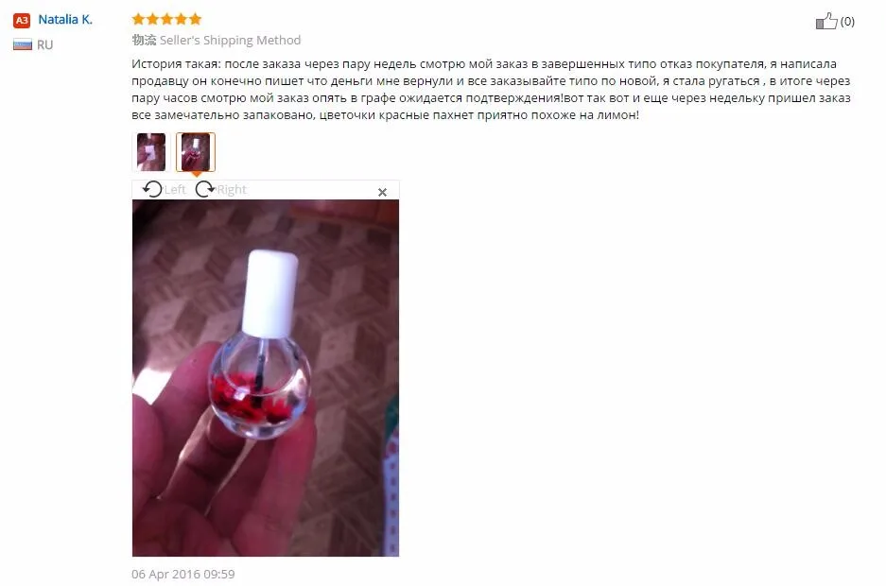Click the middle third rating star
The height and width of the screenshot is (586, 886).
coord(166,19)
